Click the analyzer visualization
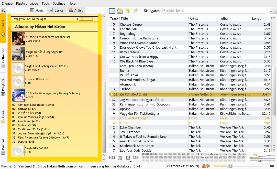277x169 pixels. (x=194, y=157)
